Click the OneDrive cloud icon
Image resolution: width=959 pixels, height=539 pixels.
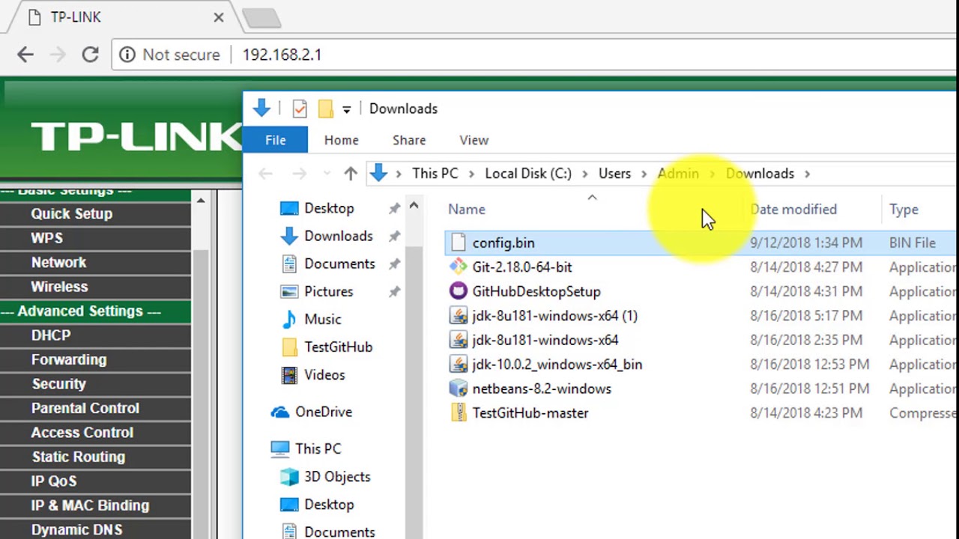[x=280, y=412]
